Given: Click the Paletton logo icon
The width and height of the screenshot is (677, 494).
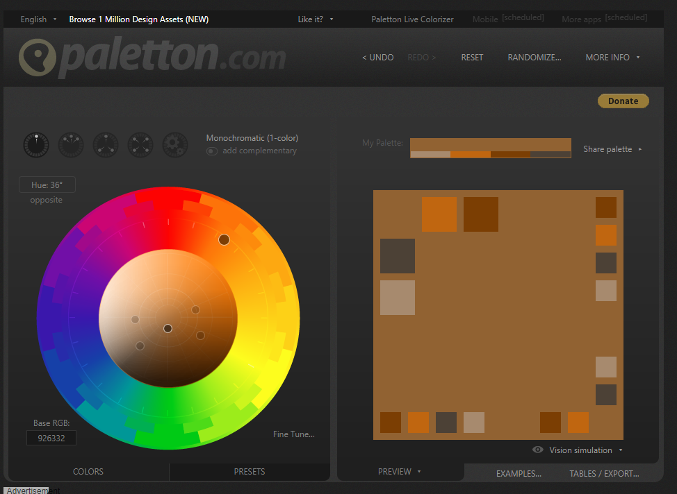Looking at the screenshot, I should 37,58.
